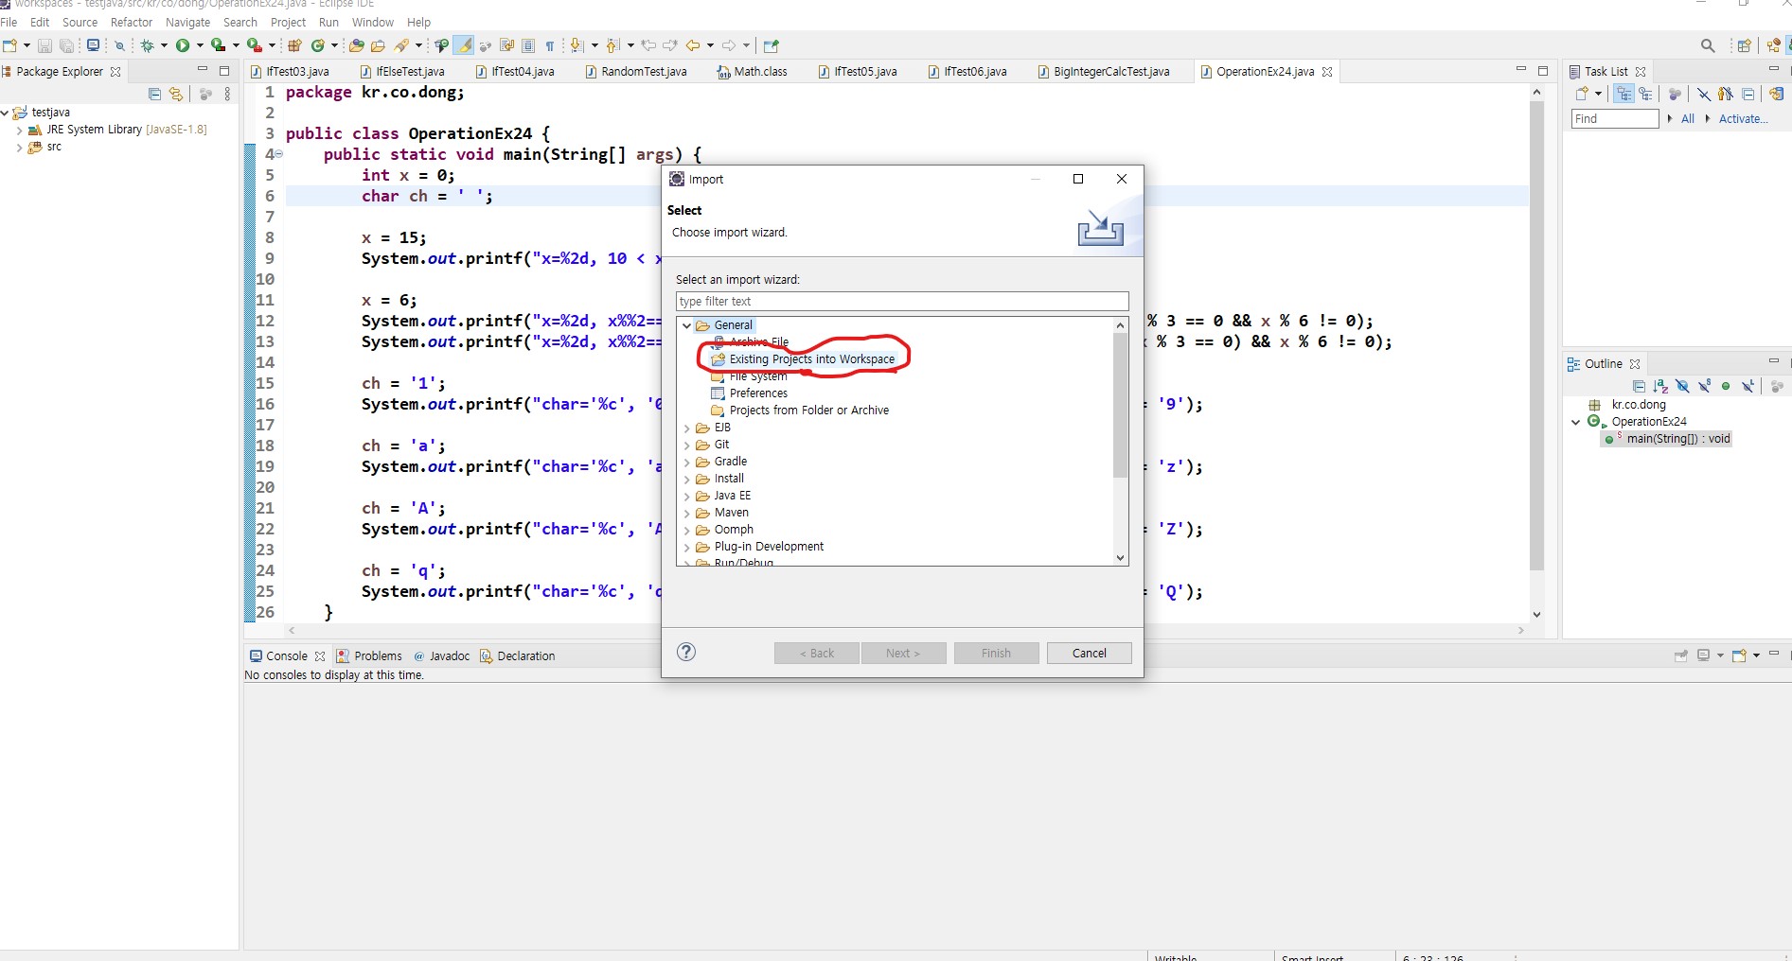Click the green Run button in toolbar
This screenshot has height=961, width=1792.
183,45
